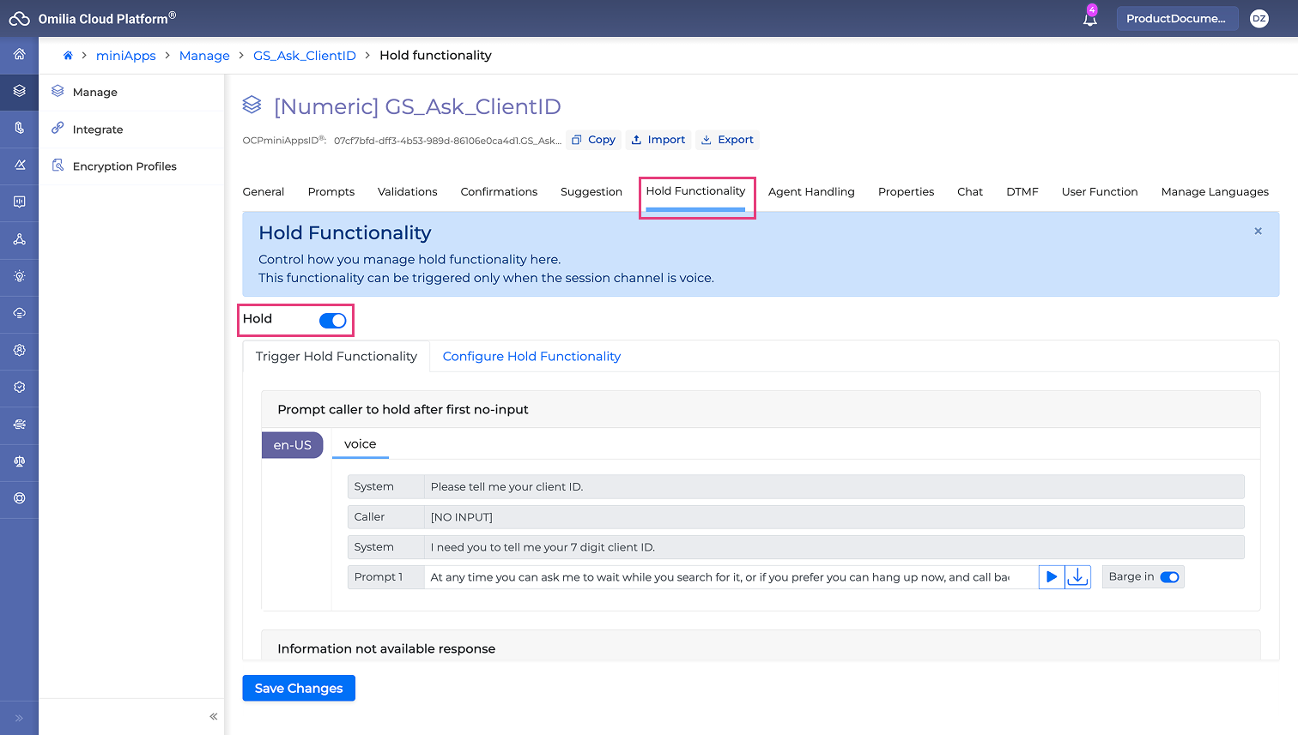1298x735 pixels.
Task: Click the Prompt 1 text field
Action: coord(730,577)
